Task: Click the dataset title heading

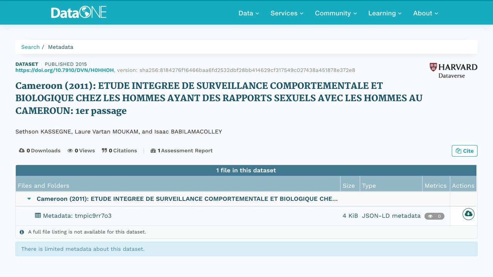Action: click(x=219, y=98)
